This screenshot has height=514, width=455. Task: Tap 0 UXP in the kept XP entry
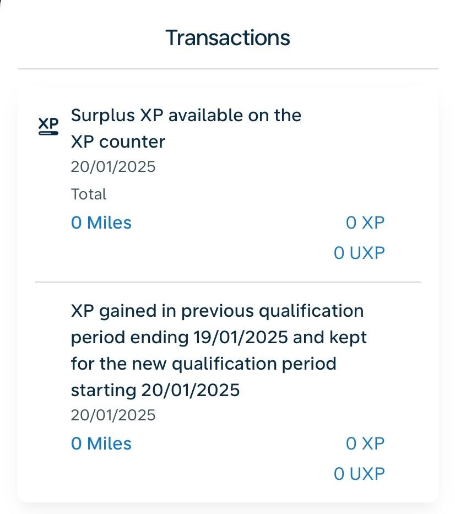click(x=359, y=473)
